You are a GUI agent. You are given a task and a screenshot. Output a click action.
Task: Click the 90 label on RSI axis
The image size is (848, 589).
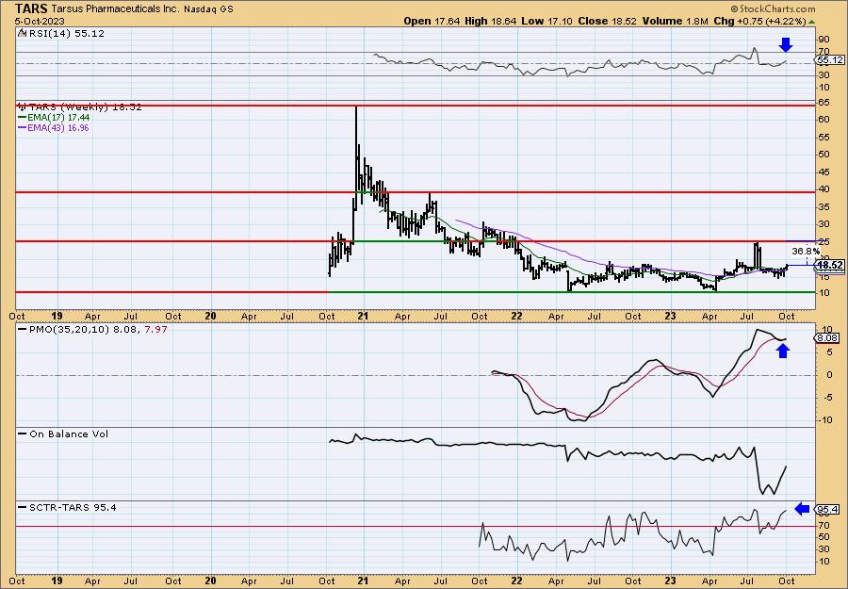click(x=824, y=39)
